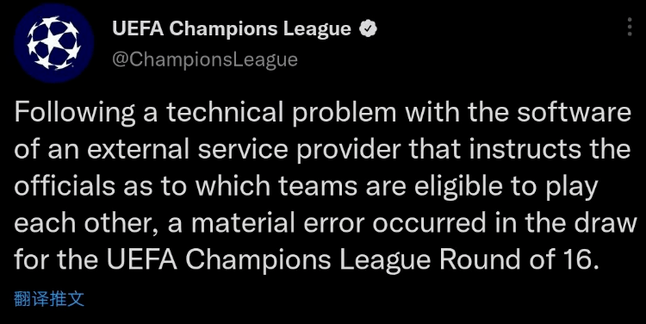Click the tweet line starting "of an external service"
The width and height of the screenshot is (646, 324).
coord(323,149)
